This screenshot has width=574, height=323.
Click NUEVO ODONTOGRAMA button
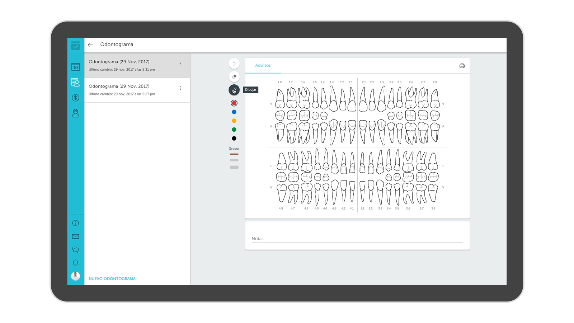(112, 278)
